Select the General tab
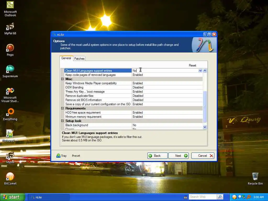The width and height of the screenshot is (268, 201). (x=66, y=58)
